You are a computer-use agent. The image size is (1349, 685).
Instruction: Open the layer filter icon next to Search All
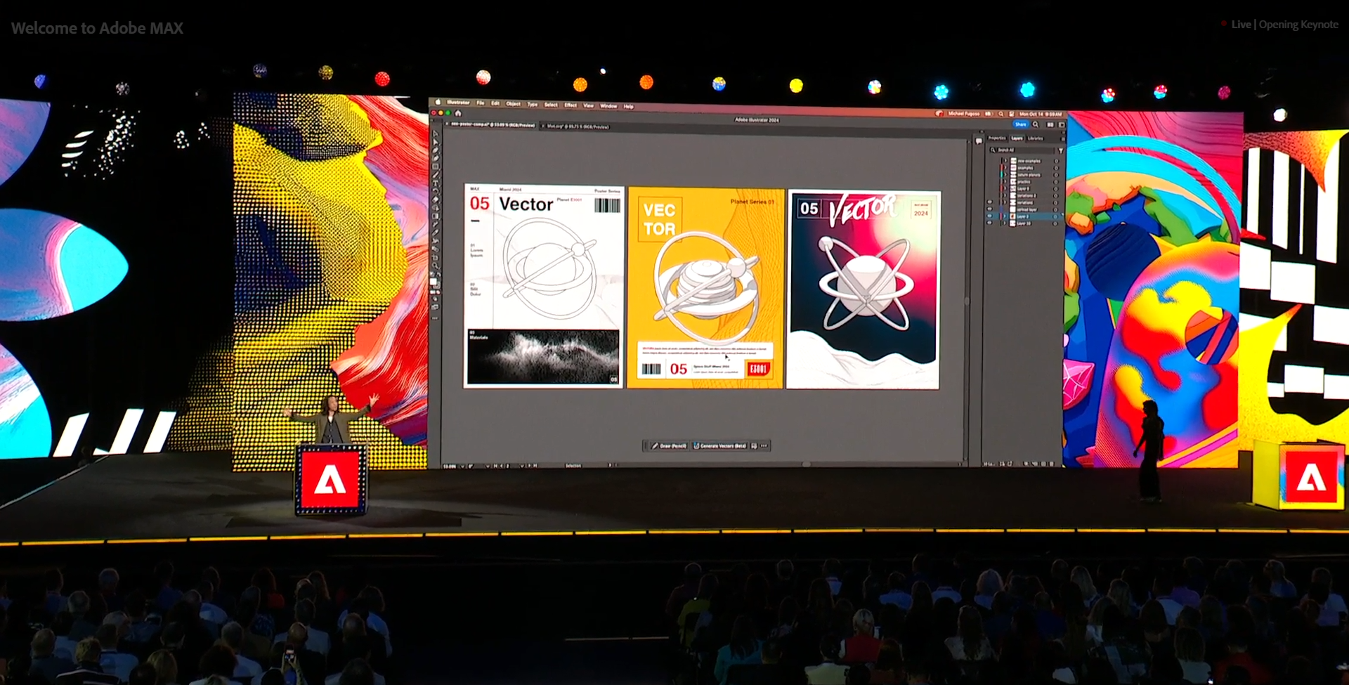pos(1061,150)
